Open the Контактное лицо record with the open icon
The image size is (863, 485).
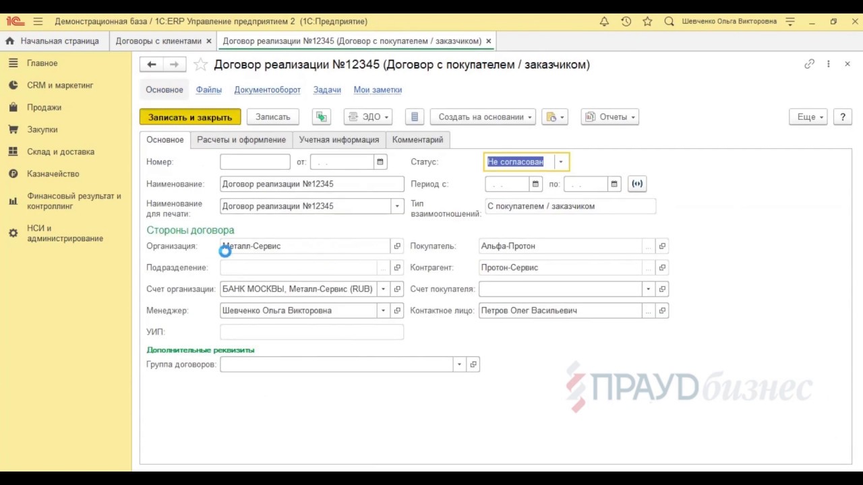662,311
